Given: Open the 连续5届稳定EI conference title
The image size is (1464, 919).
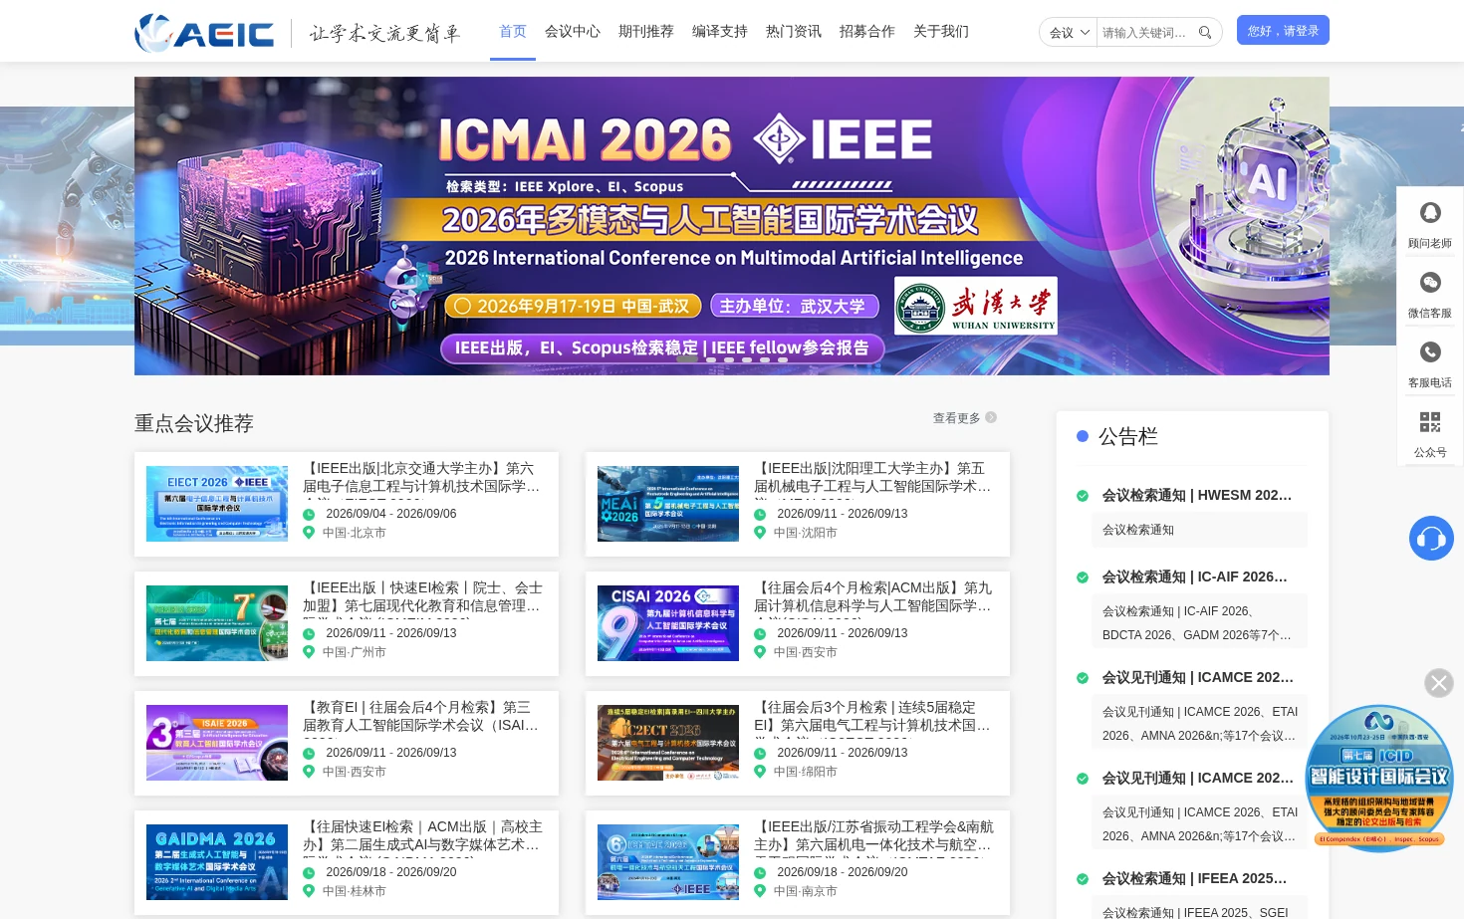Looking at the screenshot, I should tap(873, 717).
